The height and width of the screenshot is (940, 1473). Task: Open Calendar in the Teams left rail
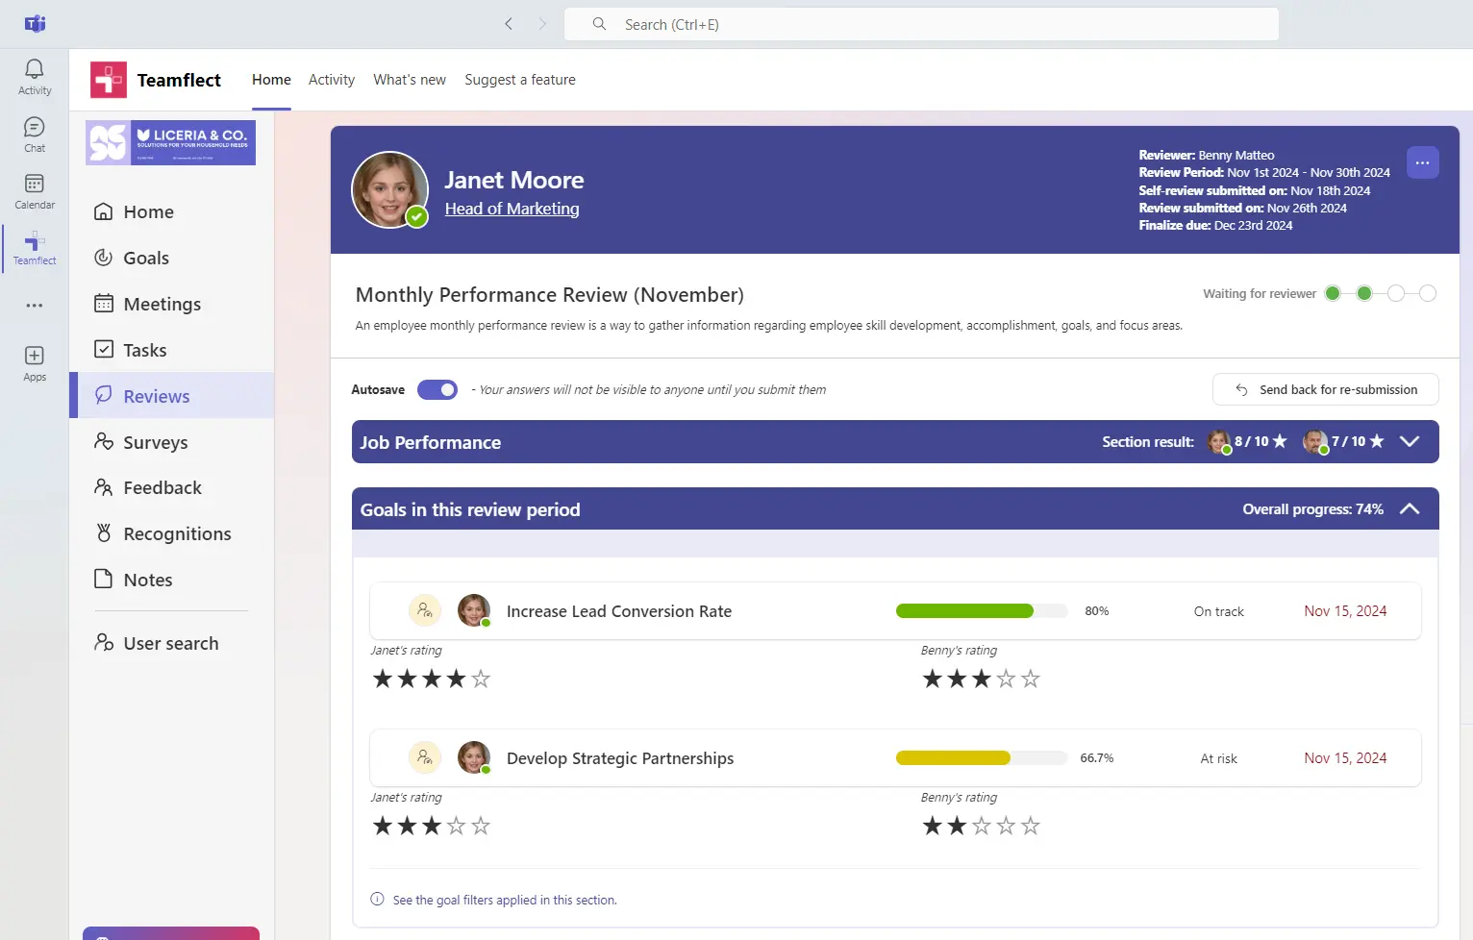click(x=35, y=191)
